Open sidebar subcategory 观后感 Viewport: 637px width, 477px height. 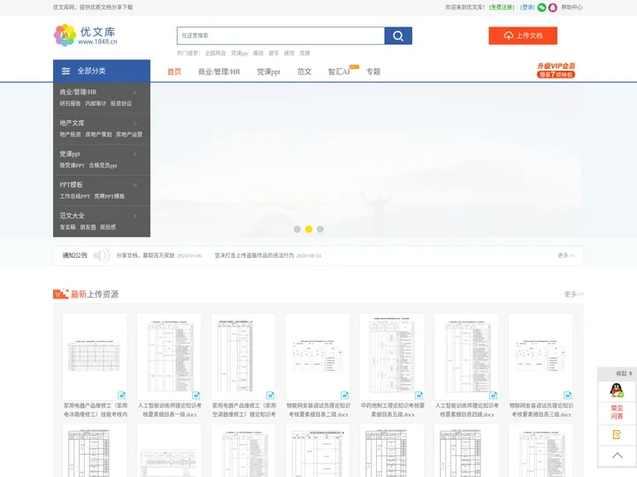[108, 227]
